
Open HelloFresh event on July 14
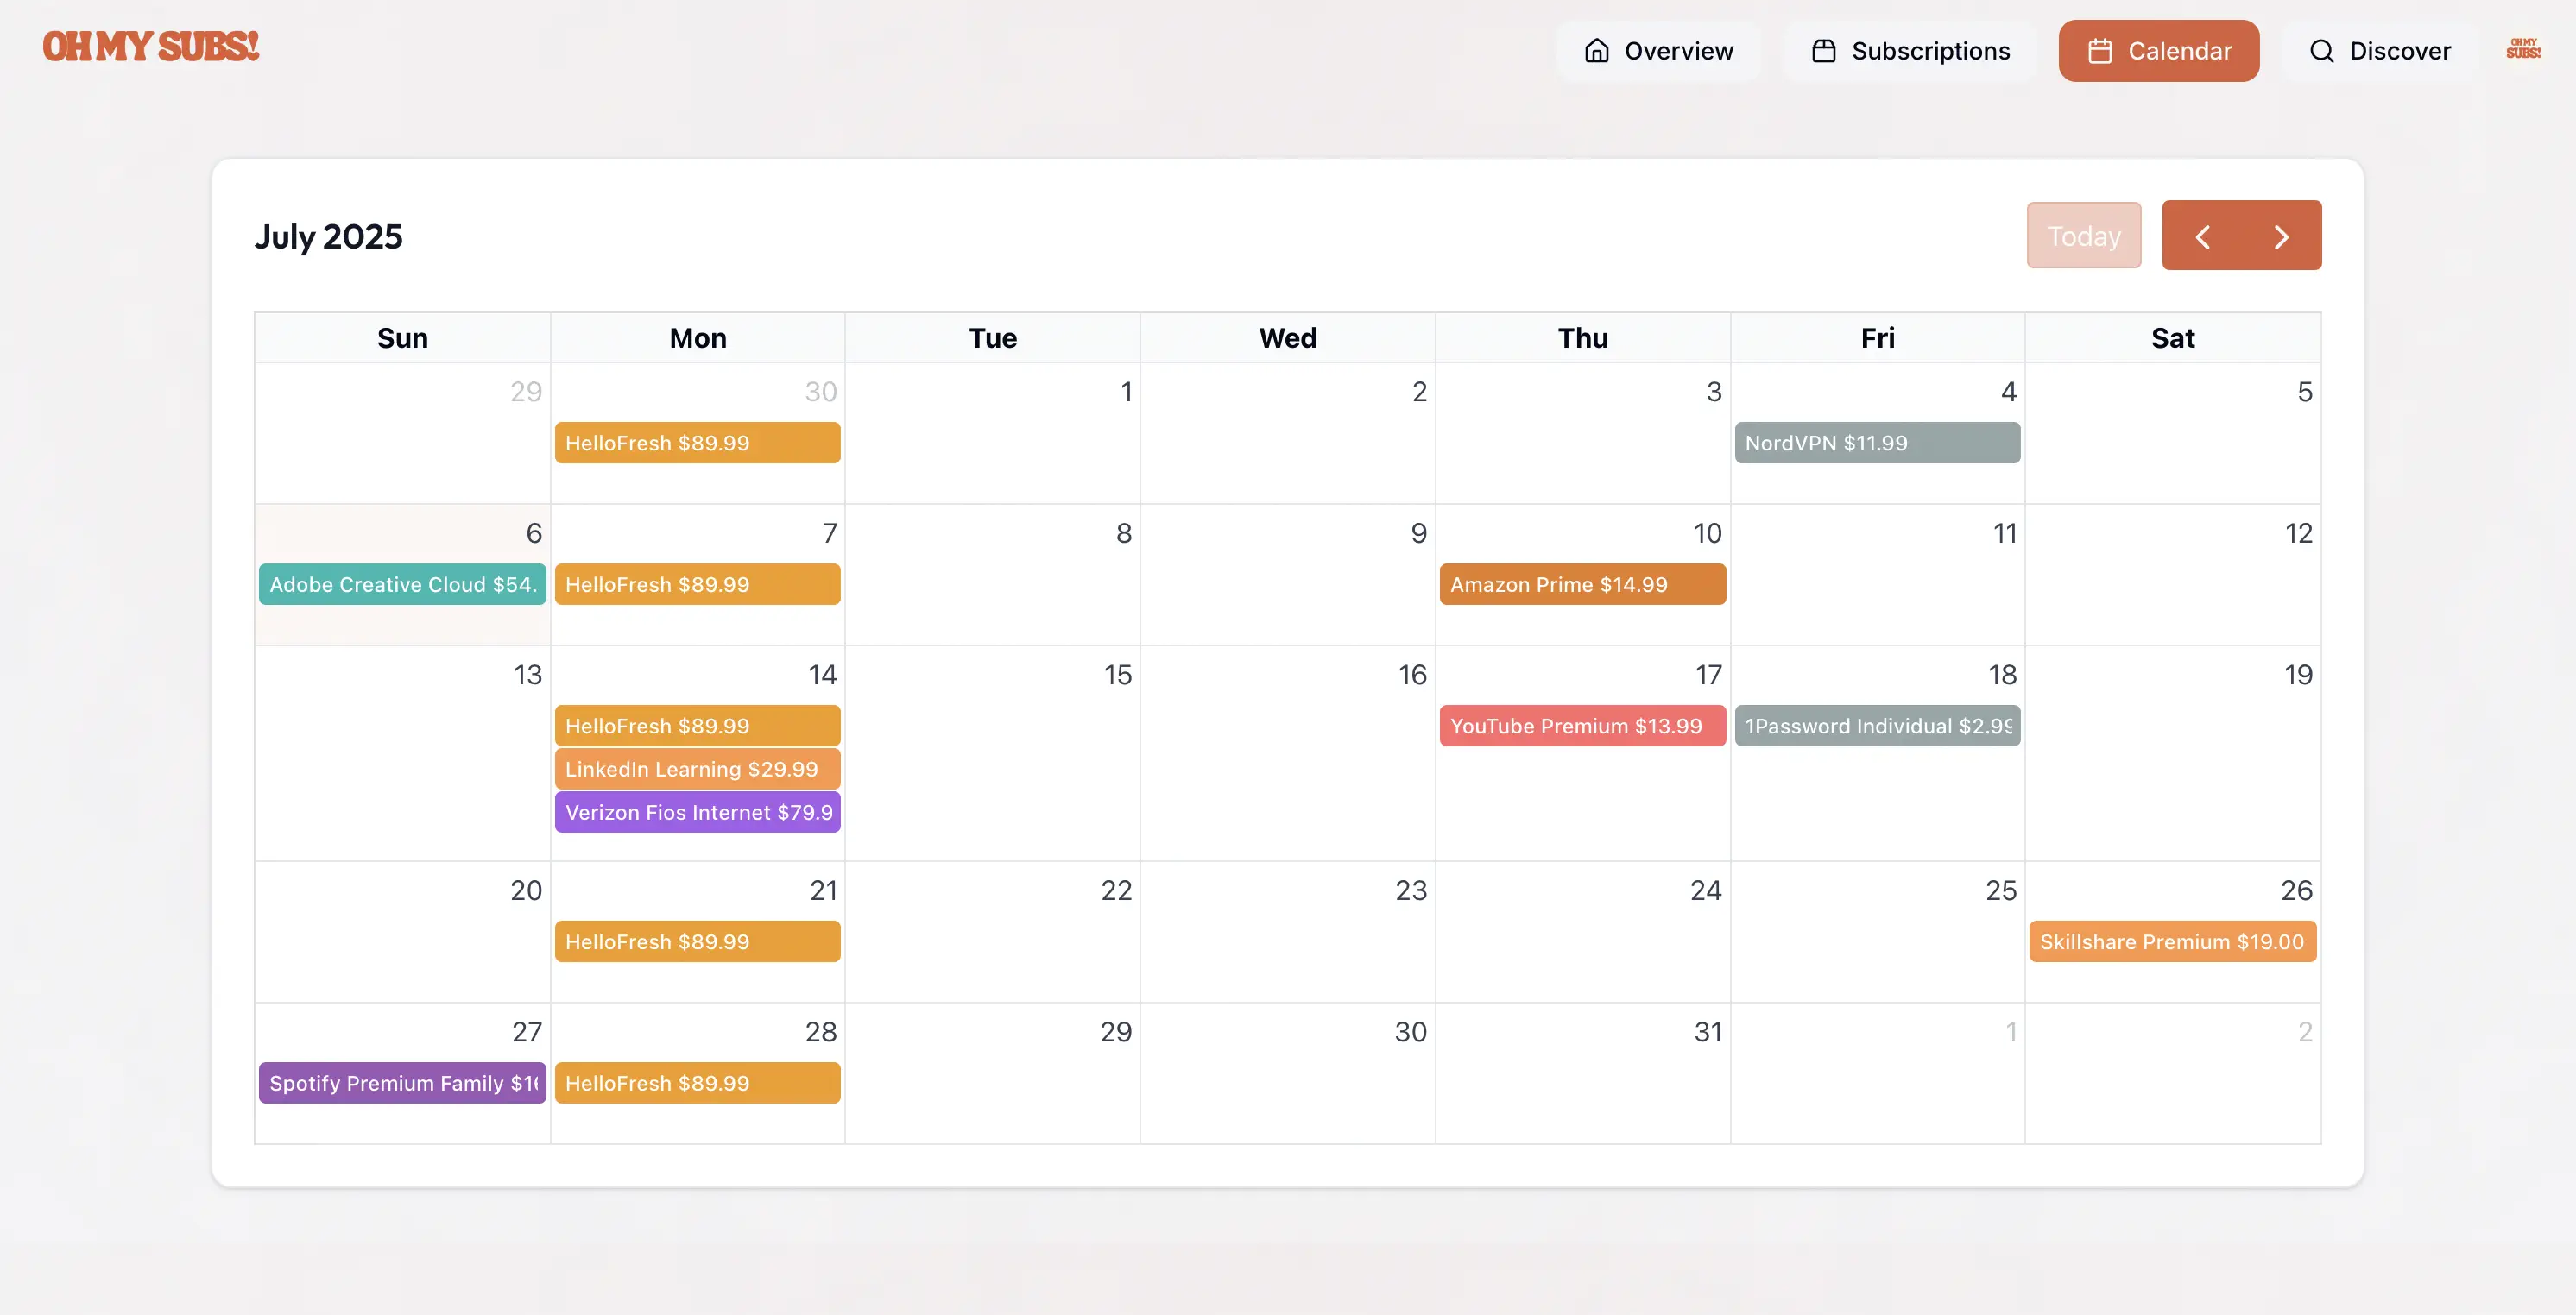[x=697, y=726]
